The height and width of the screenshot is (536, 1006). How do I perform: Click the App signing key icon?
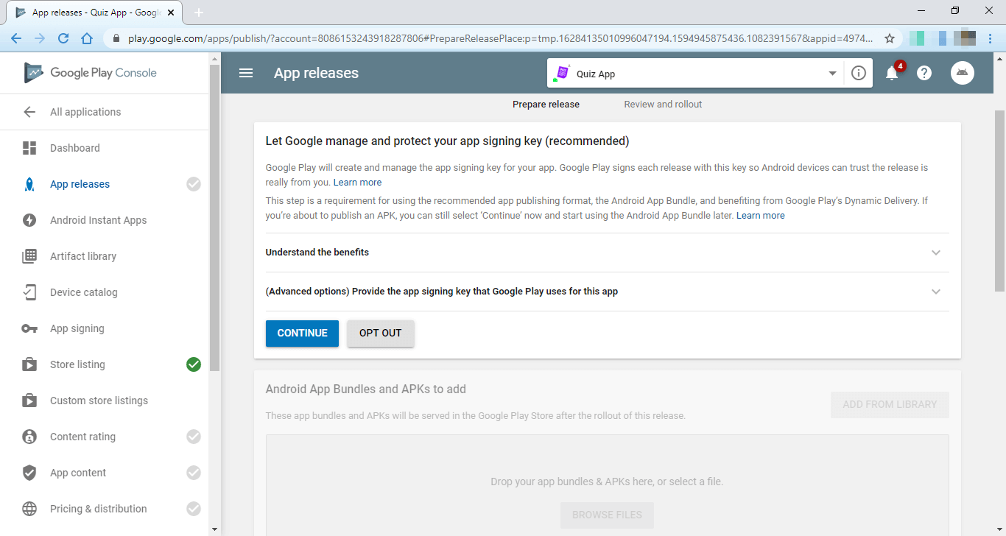(x=29, y=328)
